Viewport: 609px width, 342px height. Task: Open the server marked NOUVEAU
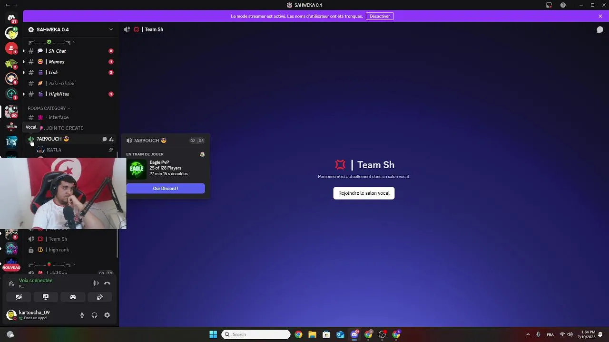point(11,265)
